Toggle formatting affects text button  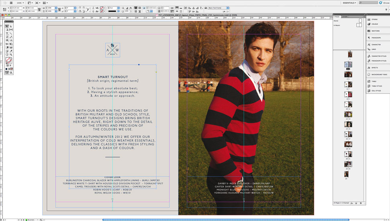coord(10,65)
